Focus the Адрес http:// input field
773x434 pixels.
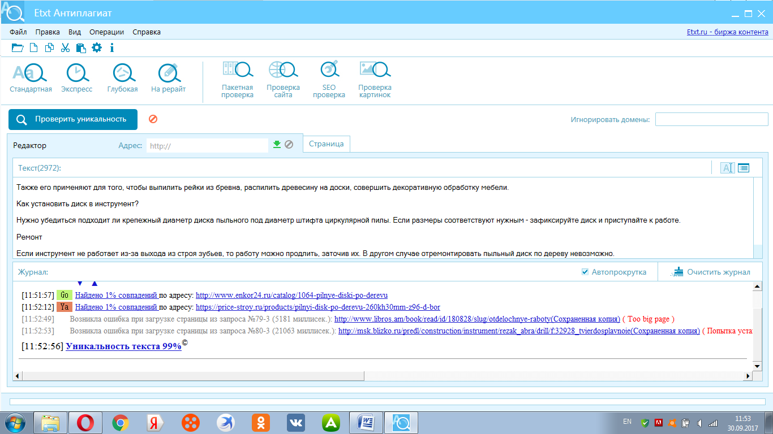[x=207, y=145]
